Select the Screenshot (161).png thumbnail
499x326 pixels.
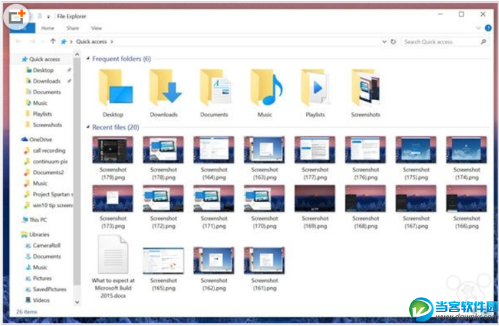coord(265,261)
